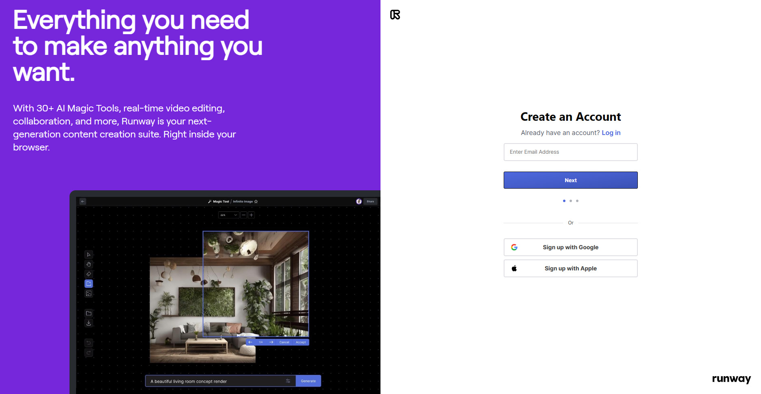Open the 22% zoom level dropdown
The height and width of the screenshot is (394, 761).
[x=228, y=215]
